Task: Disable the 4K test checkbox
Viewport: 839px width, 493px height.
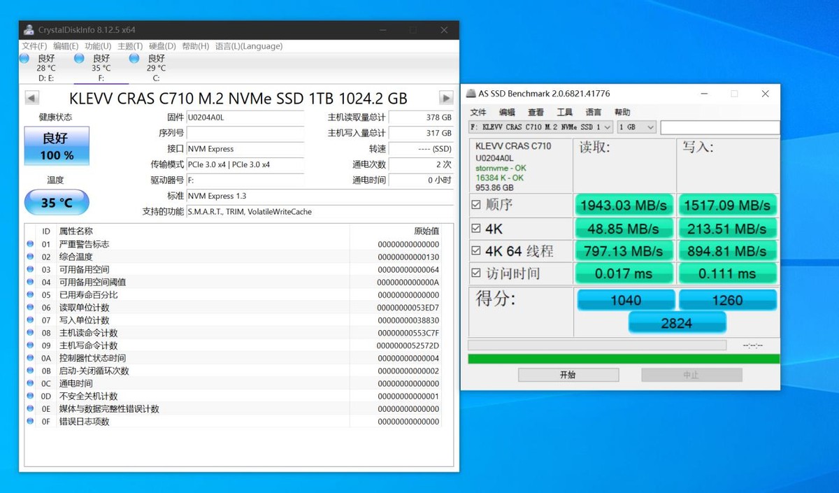Action: (476, 228)
